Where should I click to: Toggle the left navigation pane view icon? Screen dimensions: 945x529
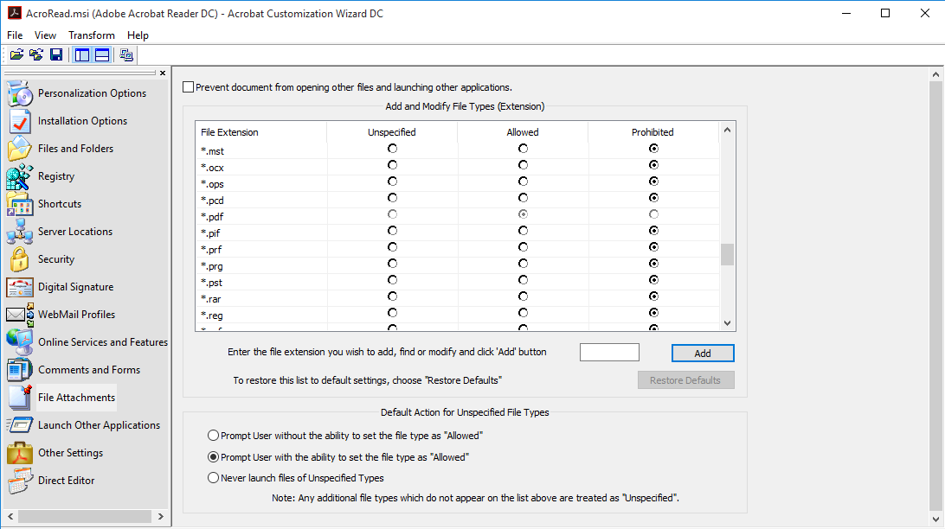(82, 55)
